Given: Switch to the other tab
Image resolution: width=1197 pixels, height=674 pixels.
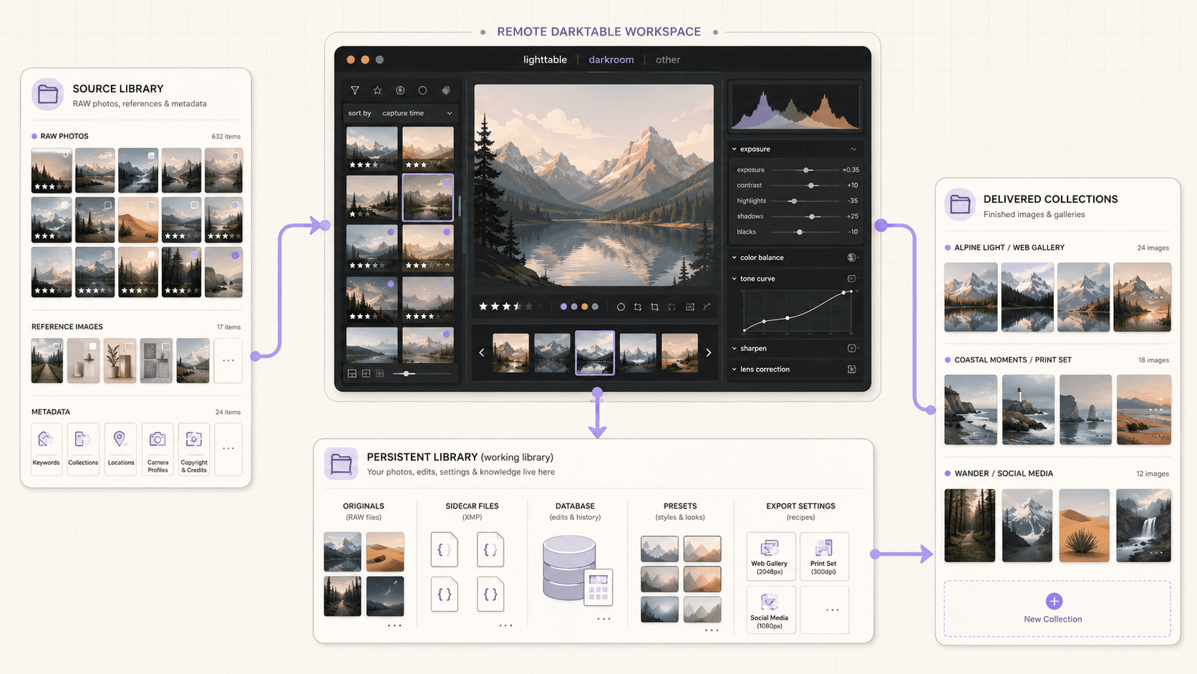Looking at the screenshot, I should 668,59.
